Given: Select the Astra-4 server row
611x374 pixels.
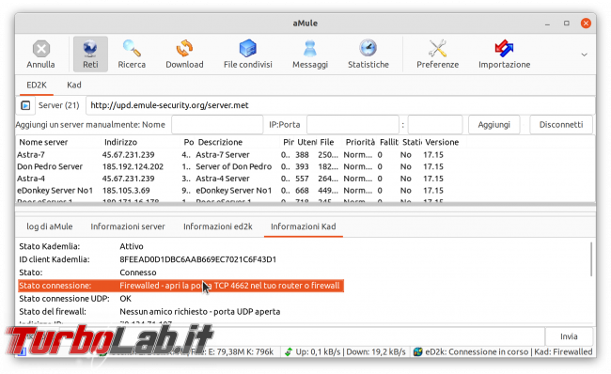Looking at the screenshot, I should (305, 179).
